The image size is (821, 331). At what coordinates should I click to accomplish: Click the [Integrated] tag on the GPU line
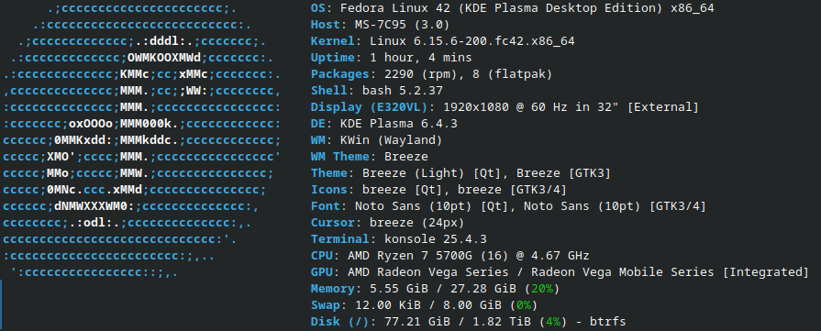pyautogui.click(x=765, y=271)
